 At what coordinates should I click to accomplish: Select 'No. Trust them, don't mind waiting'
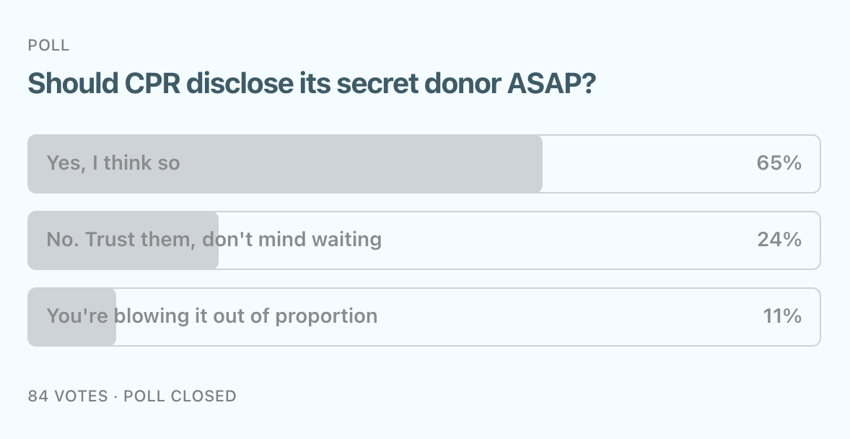pyautogui.click(x=424, y=240)
